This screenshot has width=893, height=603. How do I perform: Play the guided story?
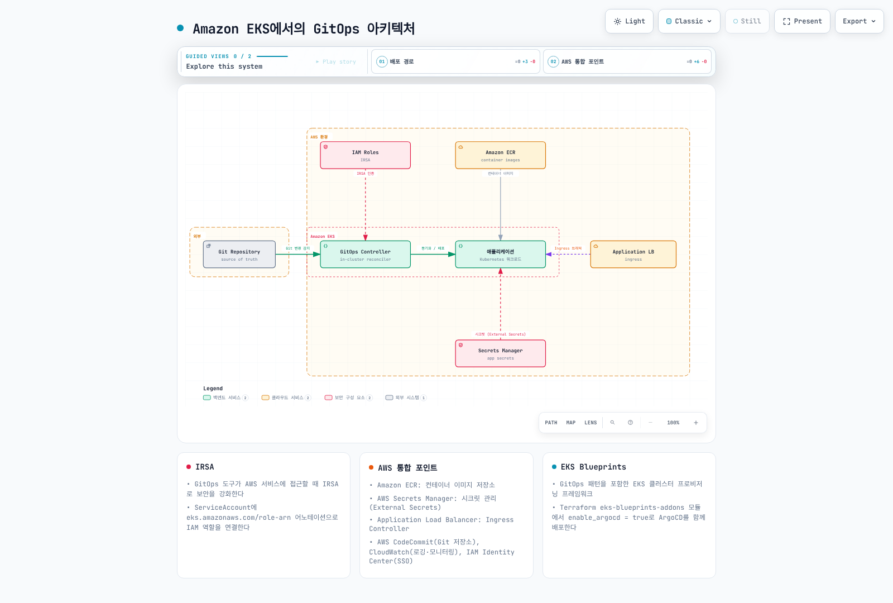[336, 62]
